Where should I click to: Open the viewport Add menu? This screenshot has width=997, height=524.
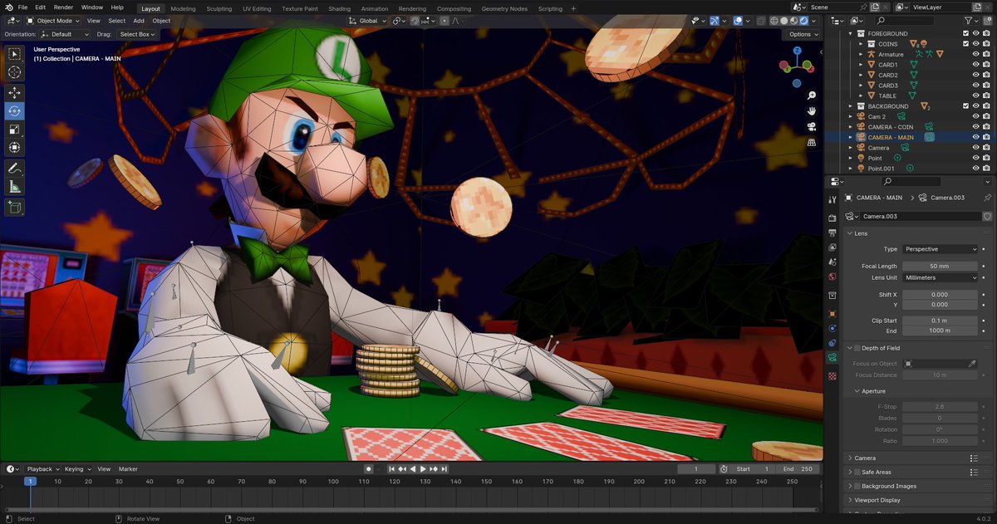click(139, 21)
